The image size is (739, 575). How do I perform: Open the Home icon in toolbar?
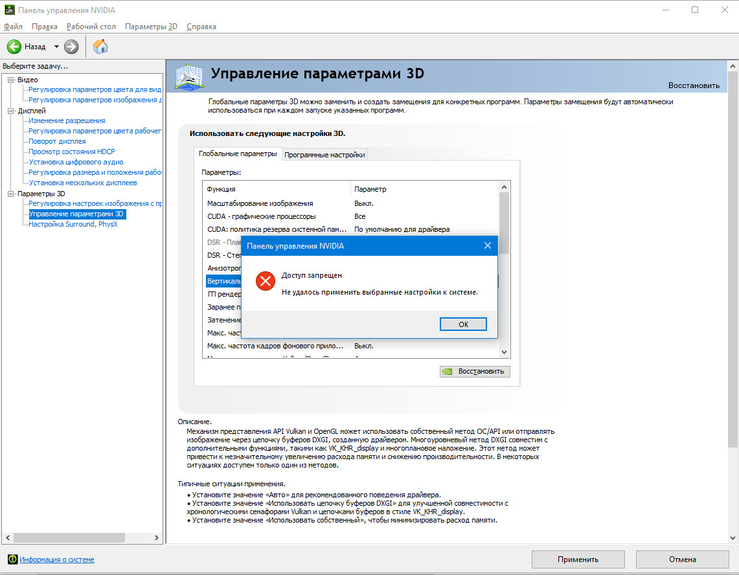coord(100,46)
